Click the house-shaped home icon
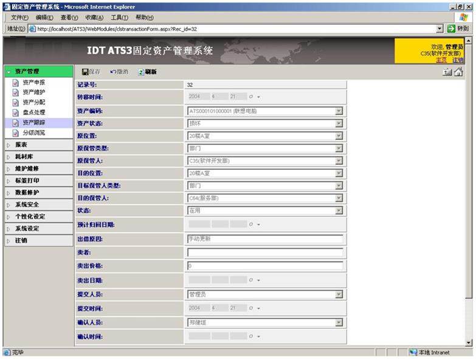 coord(458,72)
